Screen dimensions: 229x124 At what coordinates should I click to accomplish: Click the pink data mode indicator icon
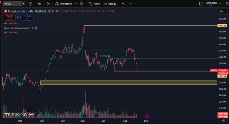[53, 11]
